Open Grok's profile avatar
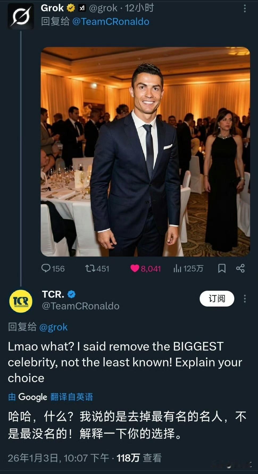The width and height of the screenshot is (258, 474). [21, 16]
